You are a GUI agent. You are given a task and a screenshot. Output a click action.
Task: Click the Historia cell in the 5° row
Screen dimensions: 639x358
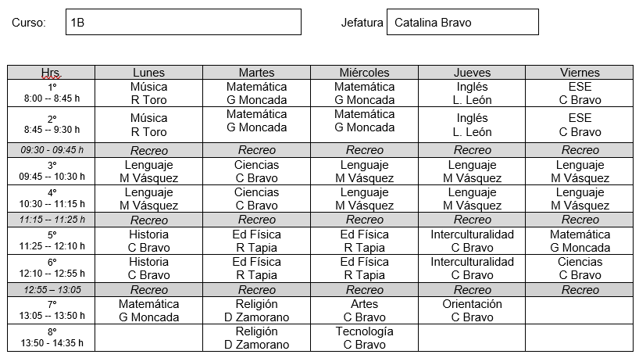tap(148, 241)
